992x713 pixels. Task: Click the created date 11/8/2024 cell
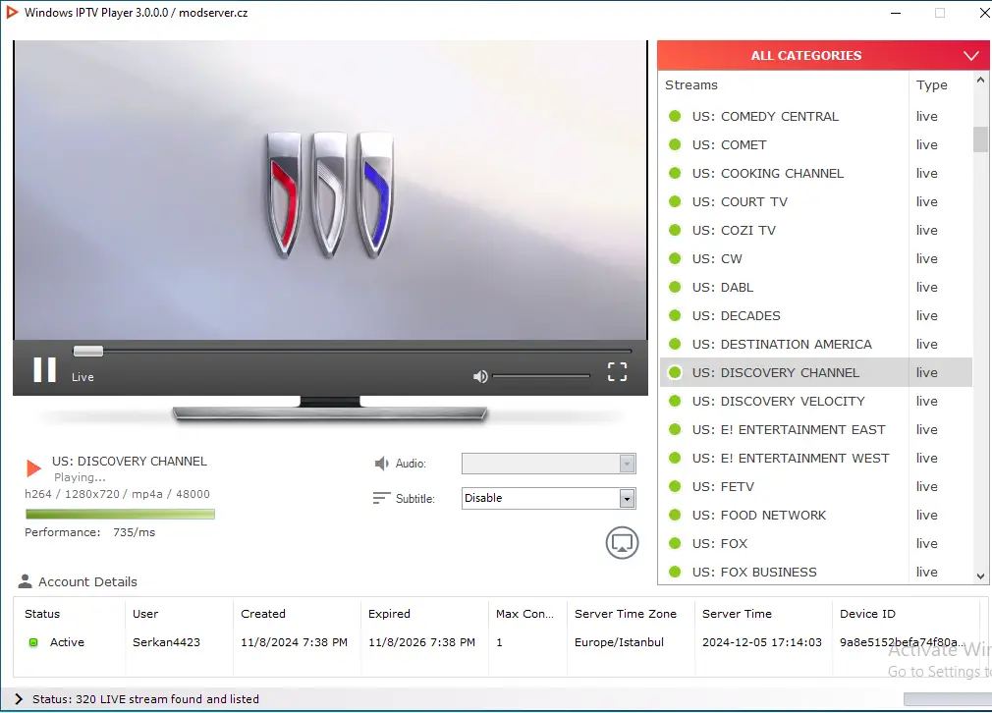[295, 642]
